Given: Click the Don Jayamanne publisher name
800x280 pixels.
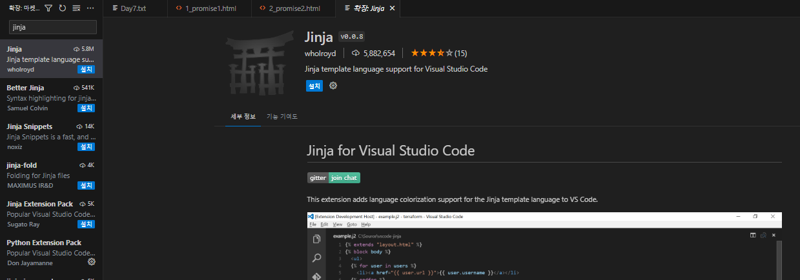Looking at the screenshot, I should pos(29,263).
